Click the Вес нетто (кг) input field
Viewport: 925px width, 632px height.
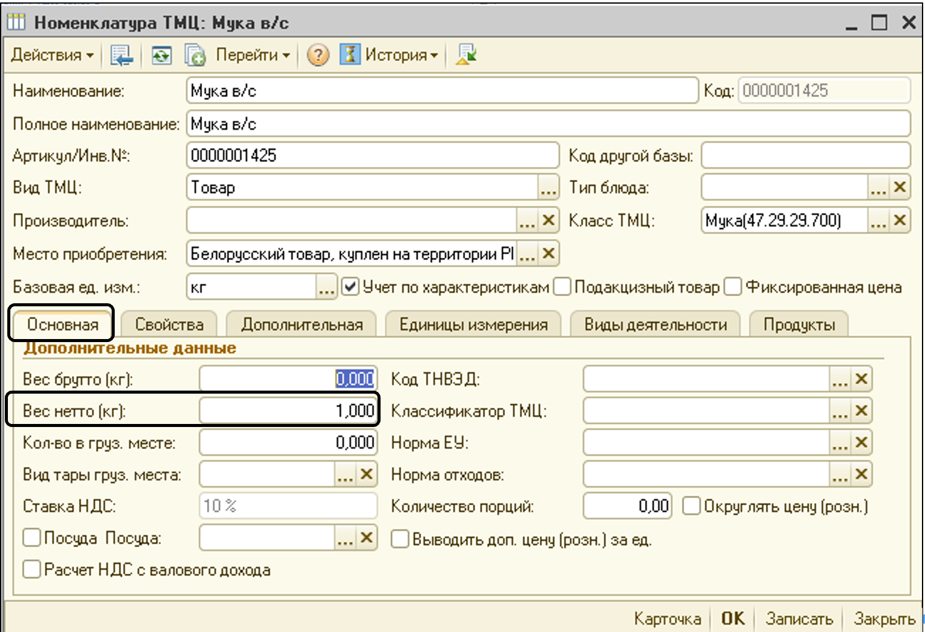click(x=288, y=411)
